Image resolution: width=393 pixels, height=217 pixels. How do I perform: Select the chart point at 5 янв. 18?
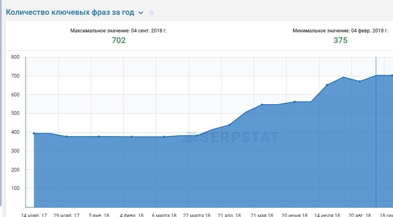(x=99, y=137)
